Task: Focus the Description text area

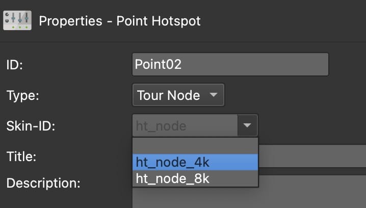Action: click(312, 193)
